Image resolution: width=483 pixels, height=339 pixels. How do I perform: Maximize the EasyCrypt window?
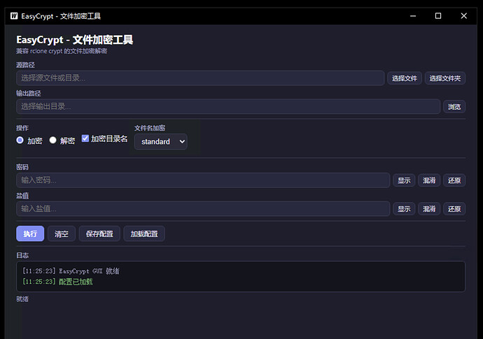pos(438,16)
